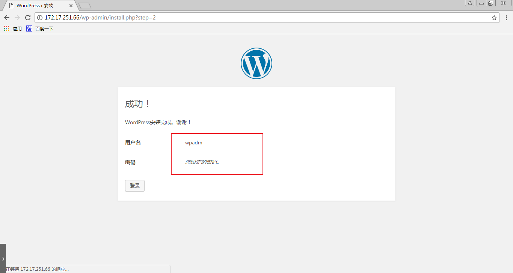Click the 用户名 label

tap(133, 142)
